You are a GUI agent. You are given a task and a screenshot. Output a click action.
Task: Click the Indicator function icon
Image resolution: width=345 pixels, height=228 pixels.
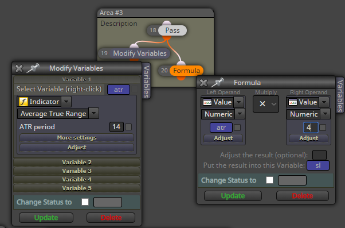click(23, 102)
